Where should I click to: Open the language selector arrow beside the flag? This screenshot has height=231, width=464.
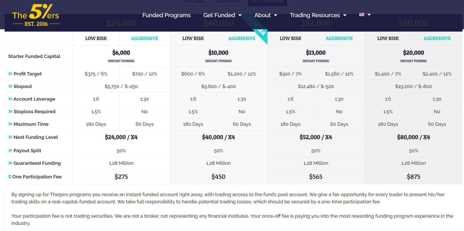[369, 15]
